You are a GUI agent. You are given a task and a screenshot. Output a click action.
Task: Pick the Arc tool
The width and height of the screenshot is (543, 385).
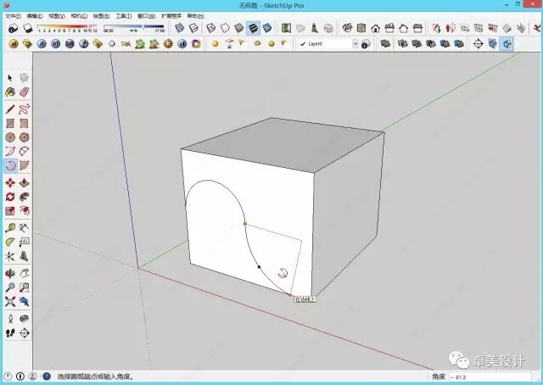point(10,151)
